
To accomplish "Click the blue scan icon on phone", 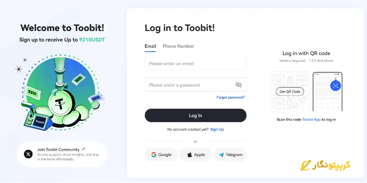I will pos(336,86).
